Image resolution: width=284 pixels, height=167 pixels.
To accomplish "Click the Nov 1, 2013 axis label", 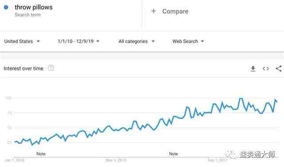I will pyautogui.click(x=116, y=160).
